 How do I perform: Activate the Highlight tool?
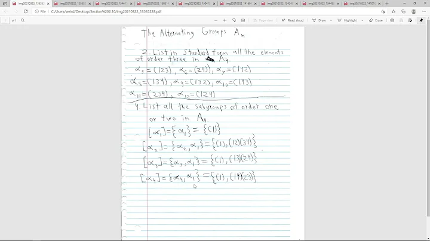(347, 20)
